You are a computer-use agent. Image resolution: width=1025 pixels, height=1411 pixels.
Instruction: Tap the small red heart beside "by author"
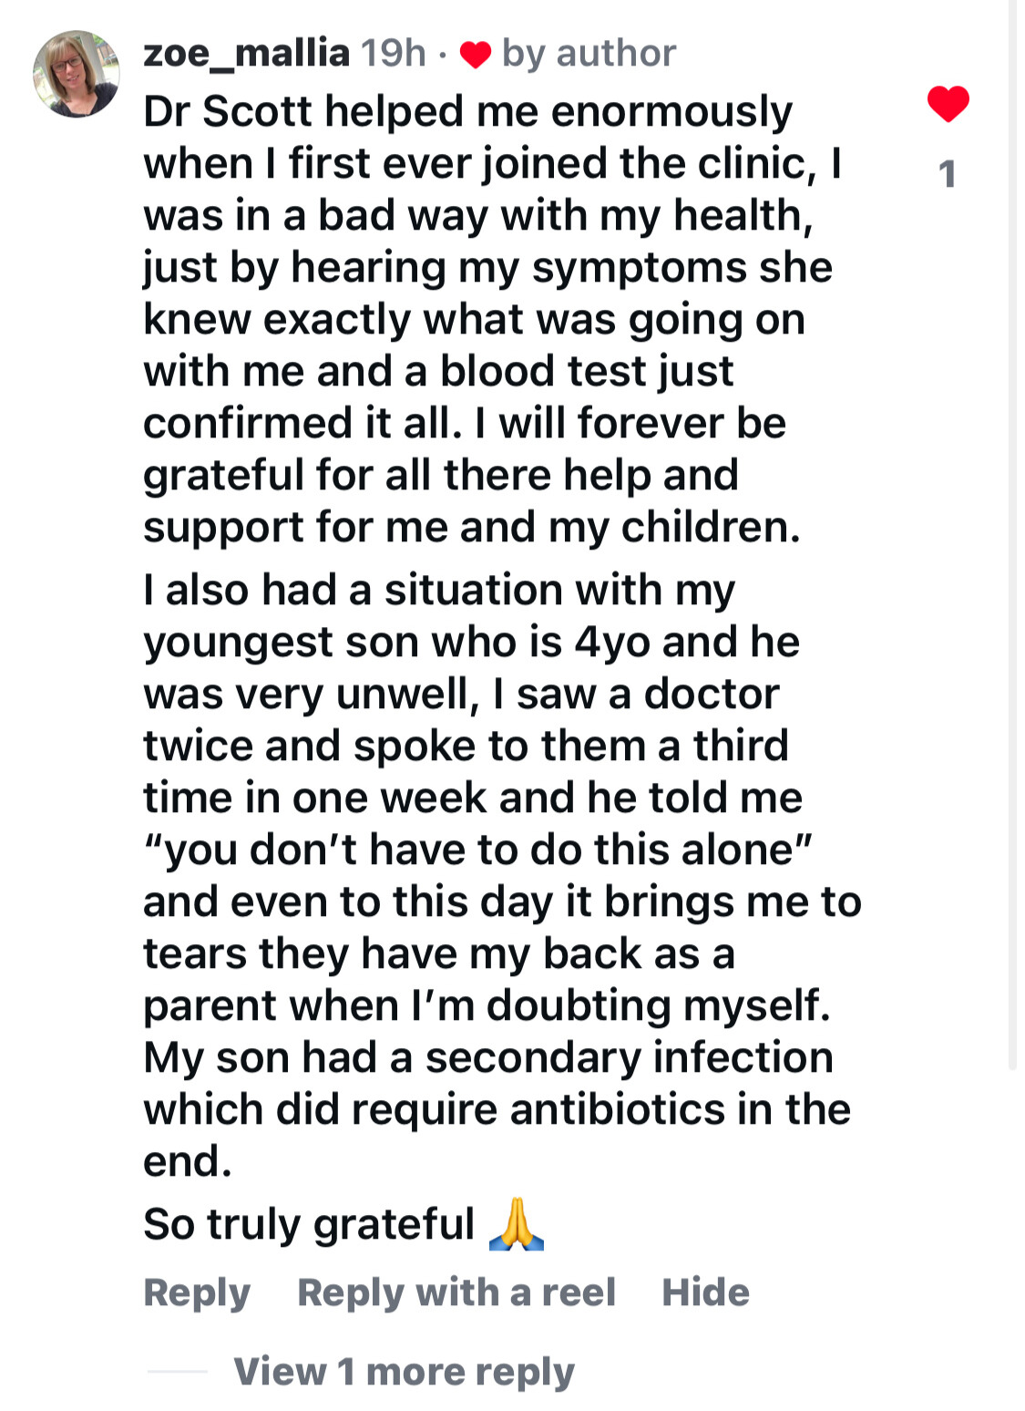475,55
